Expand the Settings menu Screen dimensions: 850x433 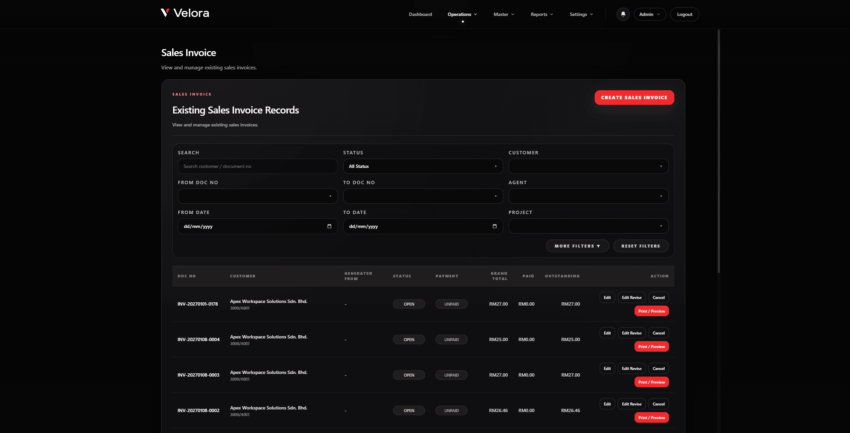[581, 14]
